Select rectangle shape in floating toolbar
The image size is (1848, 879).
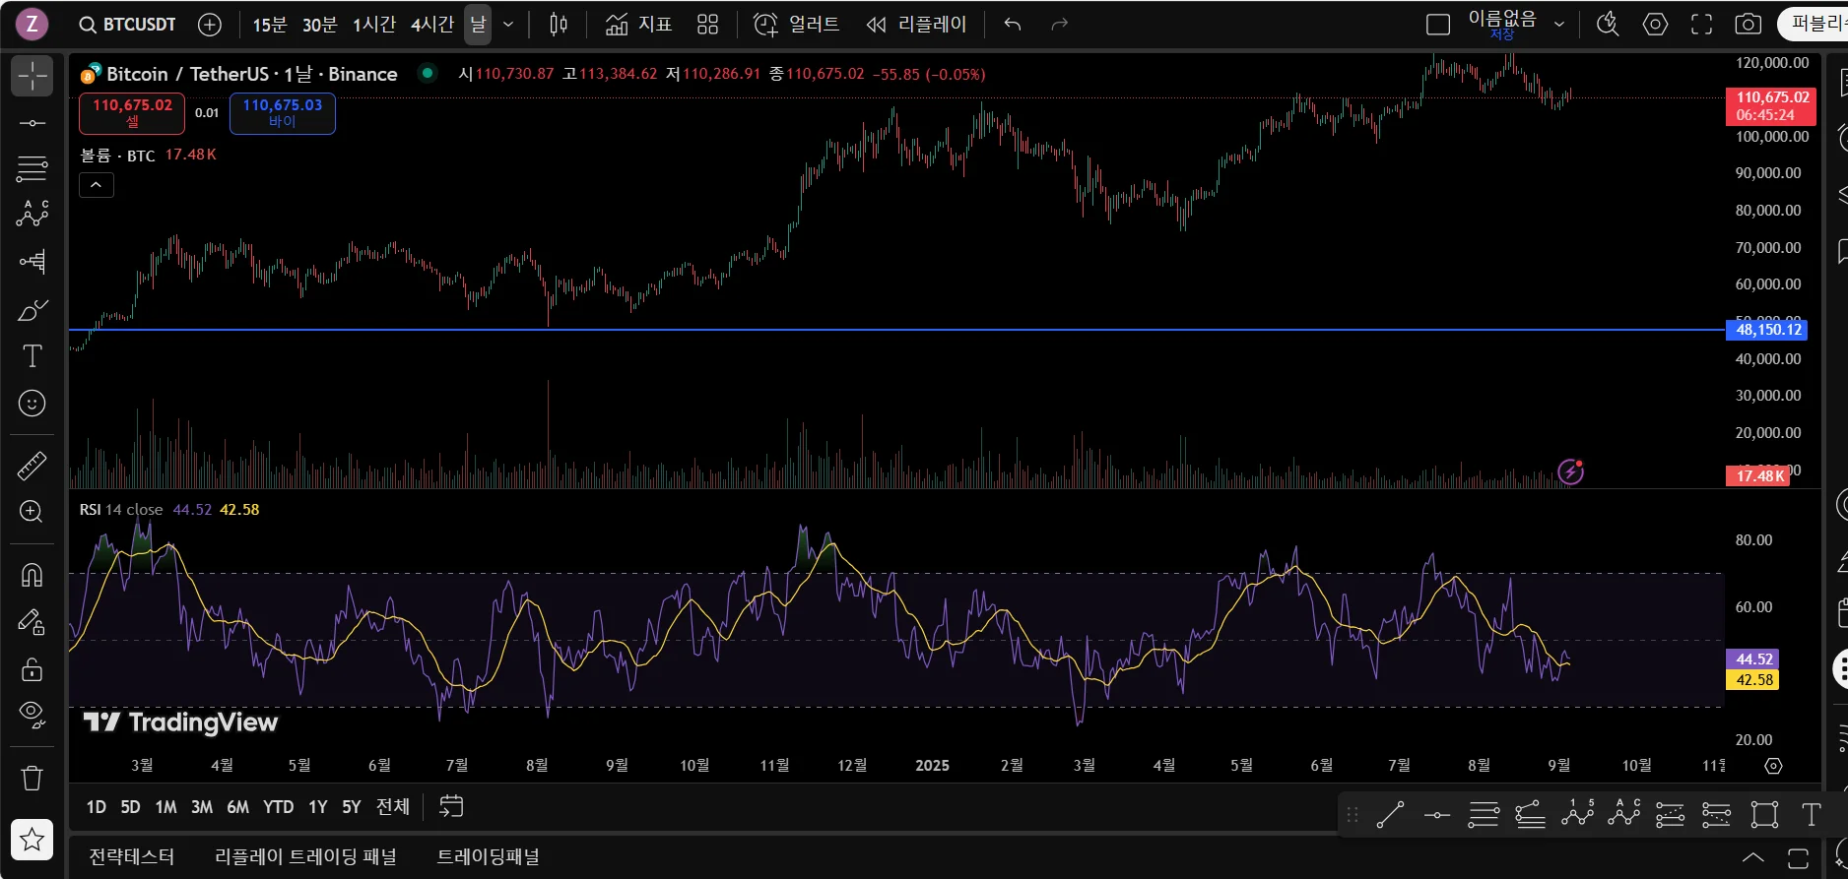click(1764, 815)
